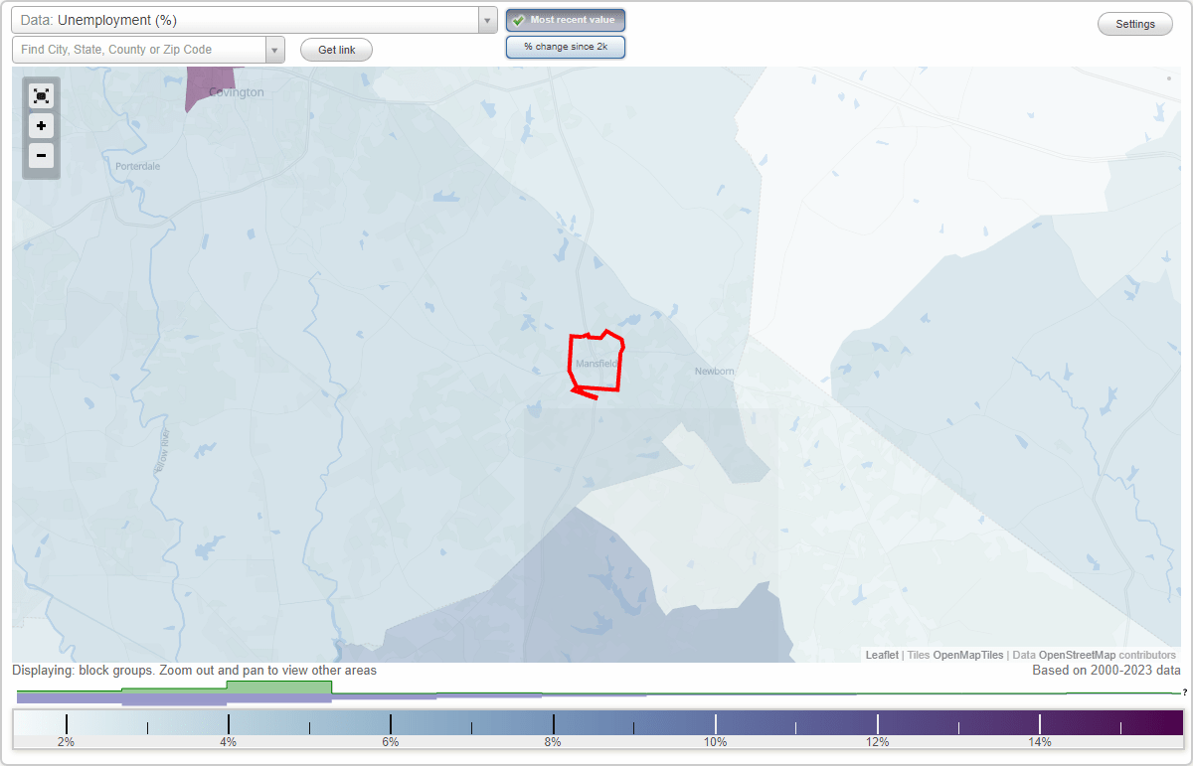Open the OpenStreetMap contributors link
Screen dimensions: 1193x766
click(x=1073, y=655)
